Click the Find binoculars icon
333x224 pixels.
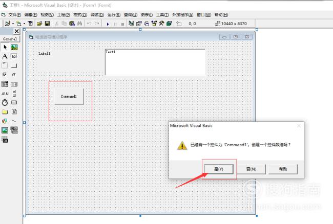pyautogui.click(x=79, y=24)
